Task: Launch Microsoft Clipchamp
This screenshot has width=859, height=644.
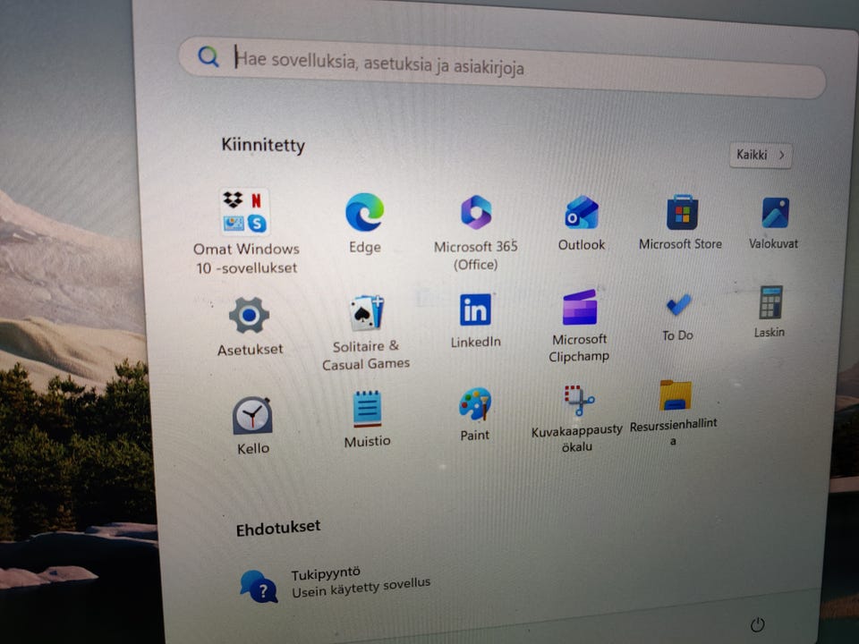Action: [x=579, y=326]
